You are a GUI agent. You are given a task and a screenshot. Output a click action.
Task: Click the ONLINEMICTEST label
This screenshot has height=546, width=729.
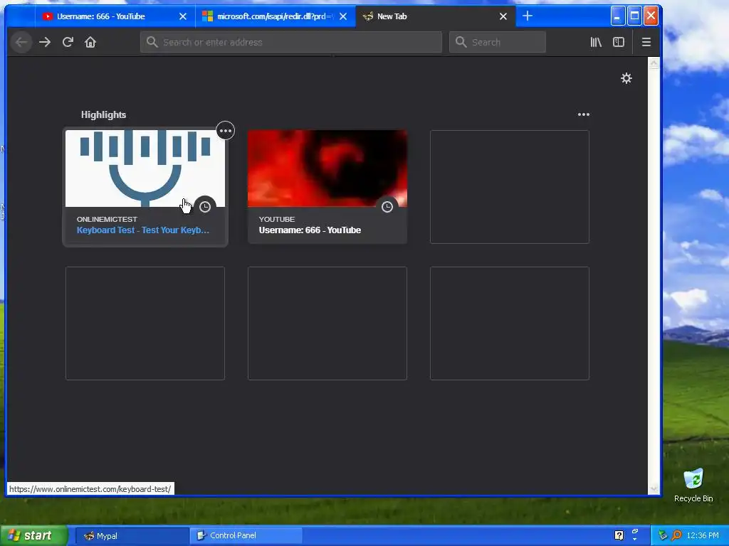pos(107,219)
